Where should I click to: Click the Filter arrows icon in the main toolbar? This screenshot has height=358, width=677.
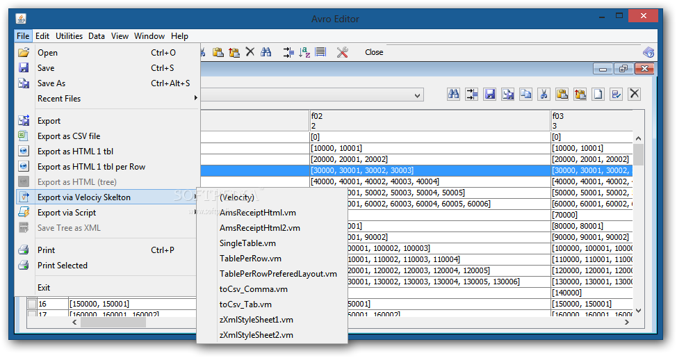(288, 52)
